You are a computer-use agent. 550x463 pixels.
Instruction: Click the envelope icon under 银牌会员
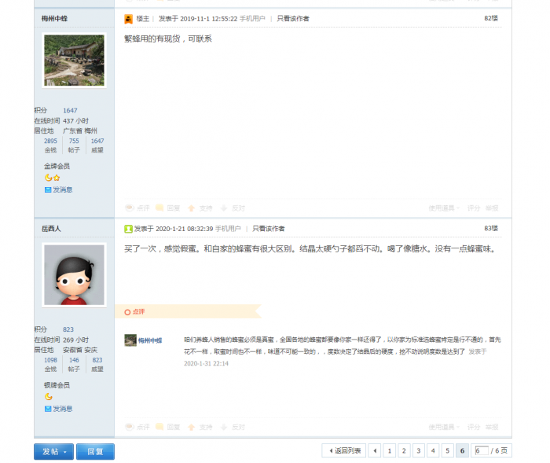tap(48, 409)
